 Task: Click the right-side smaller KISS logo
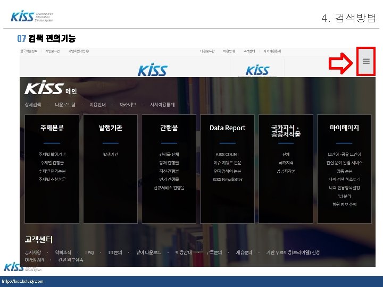pos(257,70)
